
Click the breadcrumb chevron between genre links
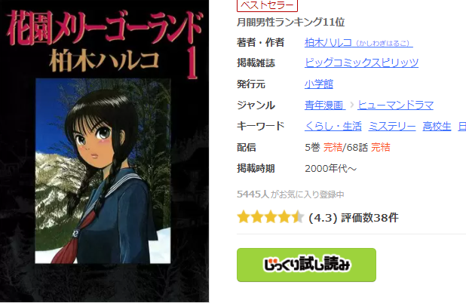tap(352, 105)
